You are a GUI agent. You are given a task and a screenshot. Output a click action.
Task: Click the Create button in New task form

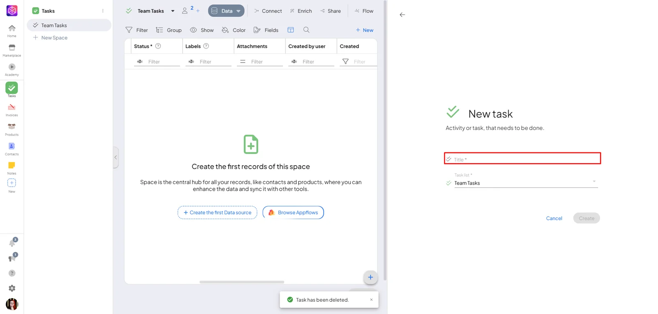point(586,218)
